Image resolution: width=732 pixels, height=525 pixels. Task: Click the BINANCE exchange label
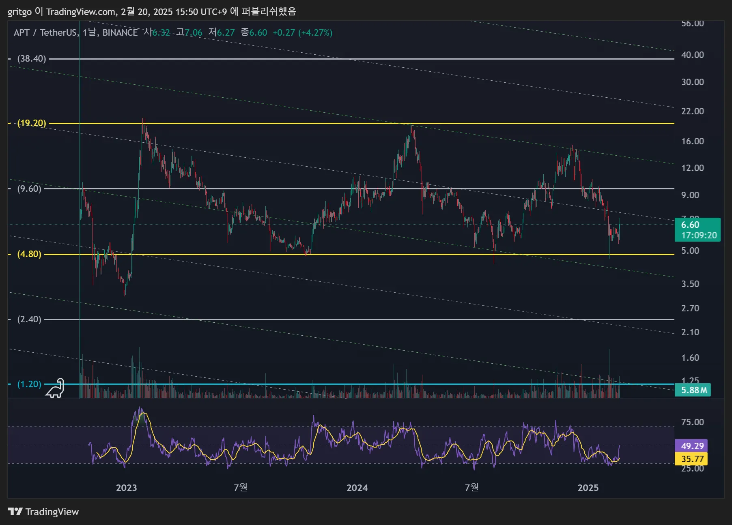120,32
